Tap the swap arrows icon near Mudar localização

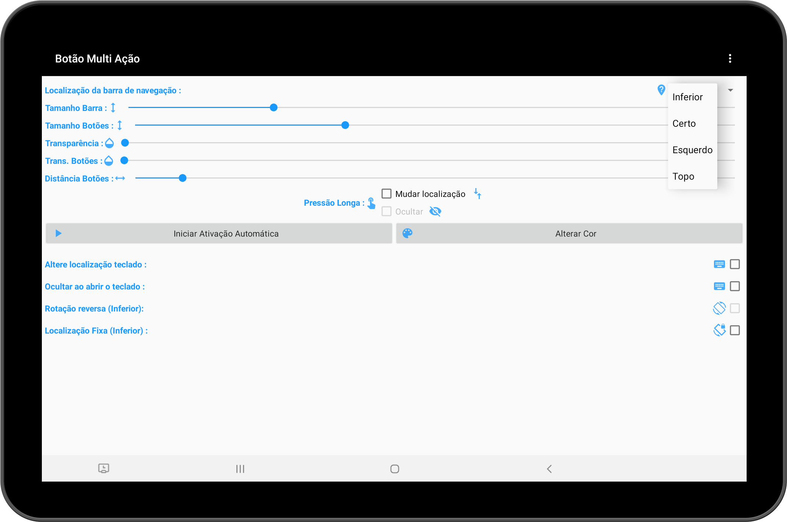click(x=478, y=194)
